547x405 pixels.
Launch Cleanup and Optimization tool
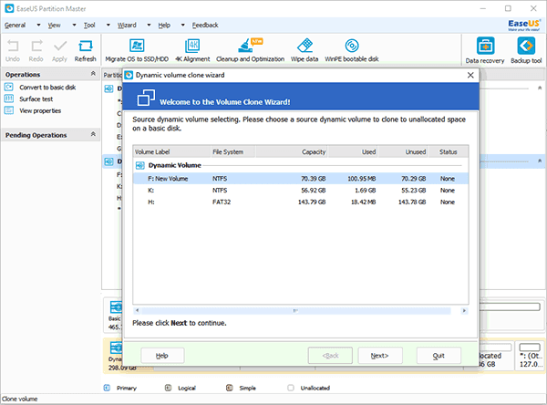247,46
